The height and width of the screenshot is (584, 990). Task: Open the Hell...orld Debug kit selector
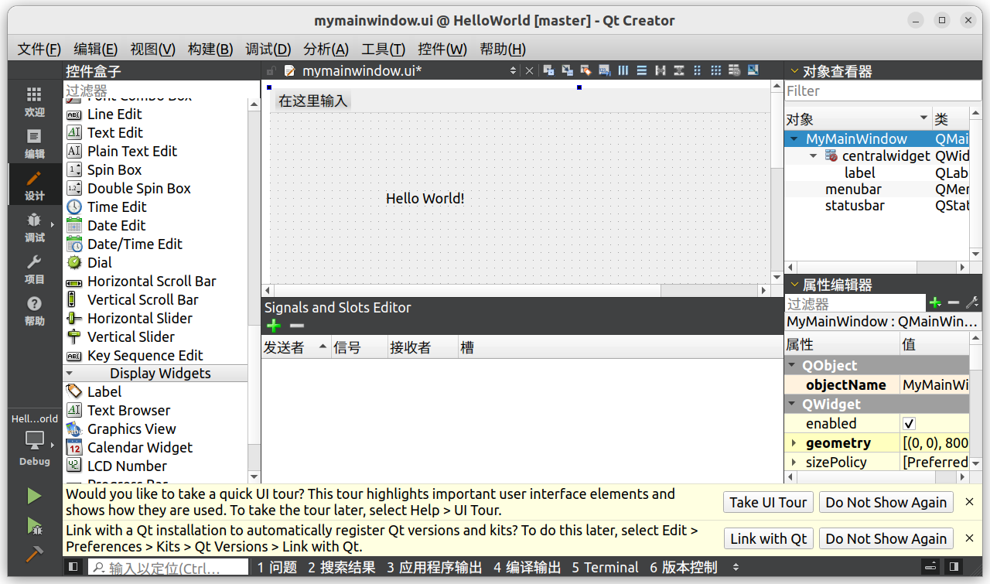click(x=34, y=439)
